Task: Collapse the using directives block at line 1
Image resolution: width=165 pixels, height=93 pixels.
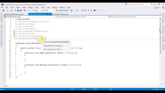Action: [x=15, y=19]
